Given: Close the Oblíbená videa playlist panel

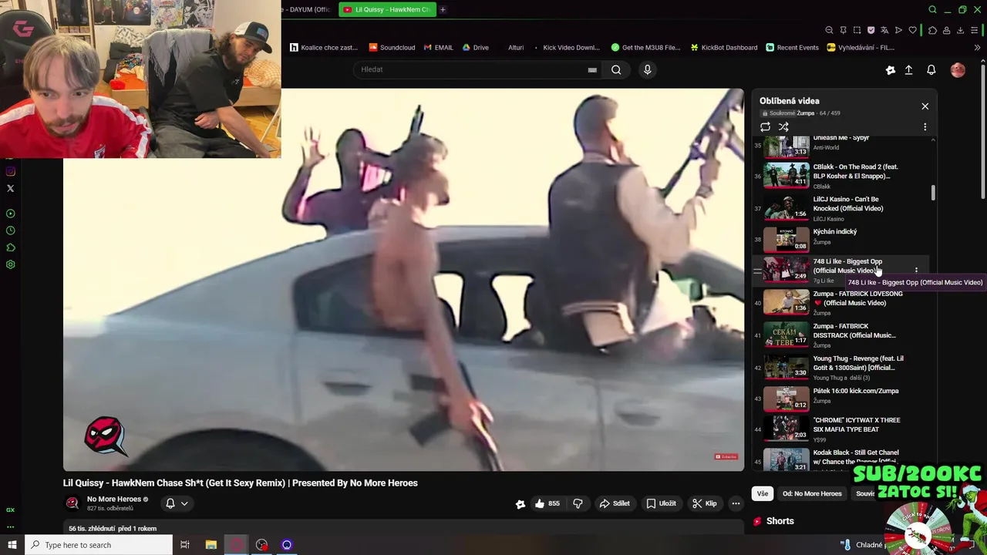Looking at the screenshot, I should tap(925, 106).
